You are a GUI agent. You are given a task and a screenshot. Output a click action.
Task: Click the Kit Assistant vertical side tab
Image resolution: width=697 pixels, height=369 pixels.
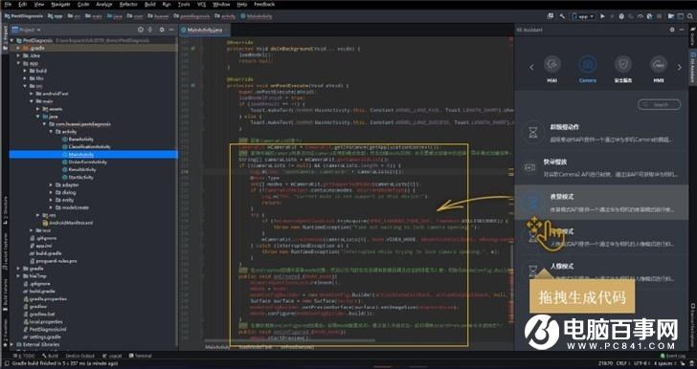pos(692,67)
